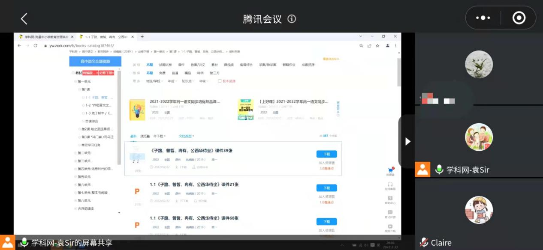Open 《子路、曾皙、冉有、公西华侍坐》课件39张 title
543x250 pixels.
(x=192, y=151)
